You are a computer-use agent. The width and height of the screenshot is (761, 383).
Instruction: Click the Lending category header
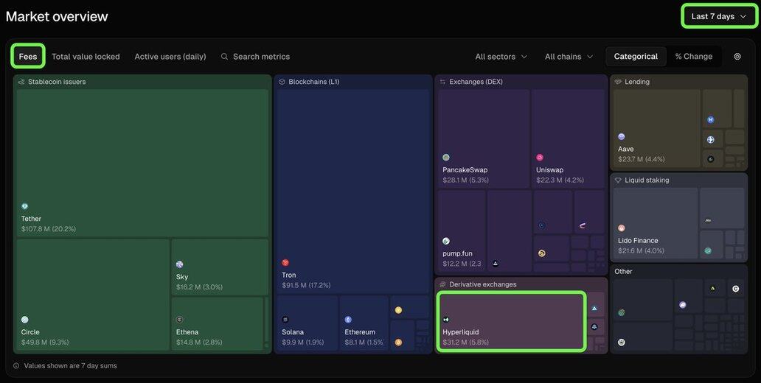coord(632,82)
